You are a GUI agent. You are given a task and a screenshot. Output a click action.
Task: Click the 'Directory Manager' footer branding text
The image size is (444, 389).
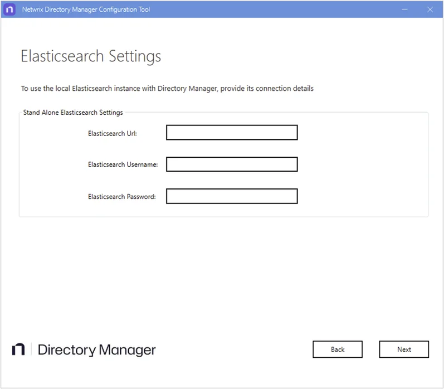96,349
